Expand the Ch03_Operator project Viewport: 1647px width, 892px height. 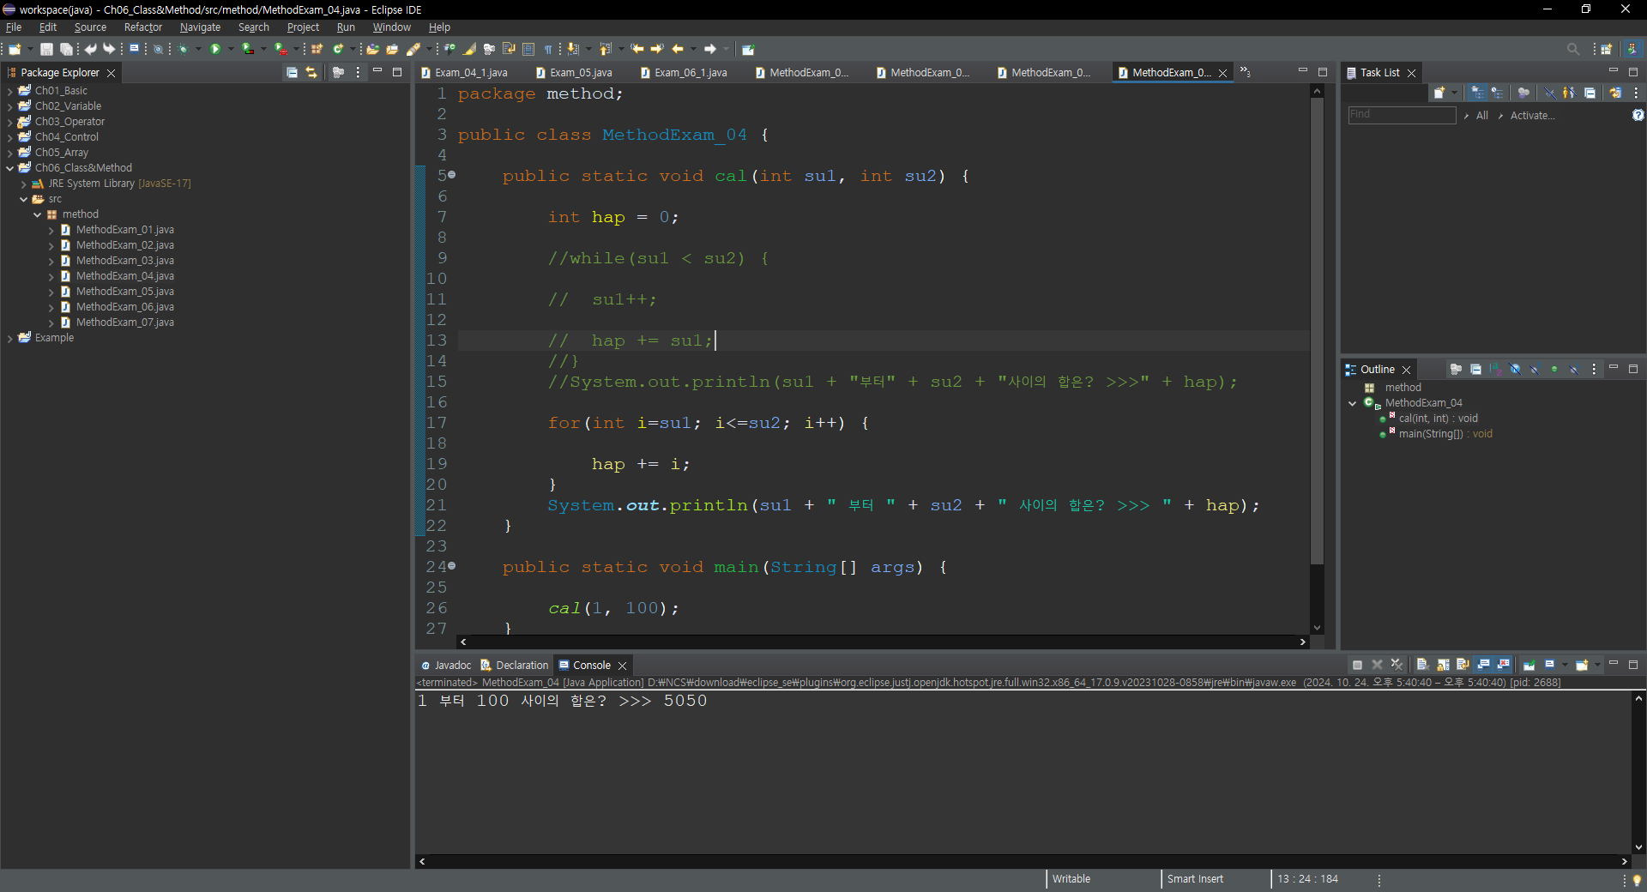[9, 122]
